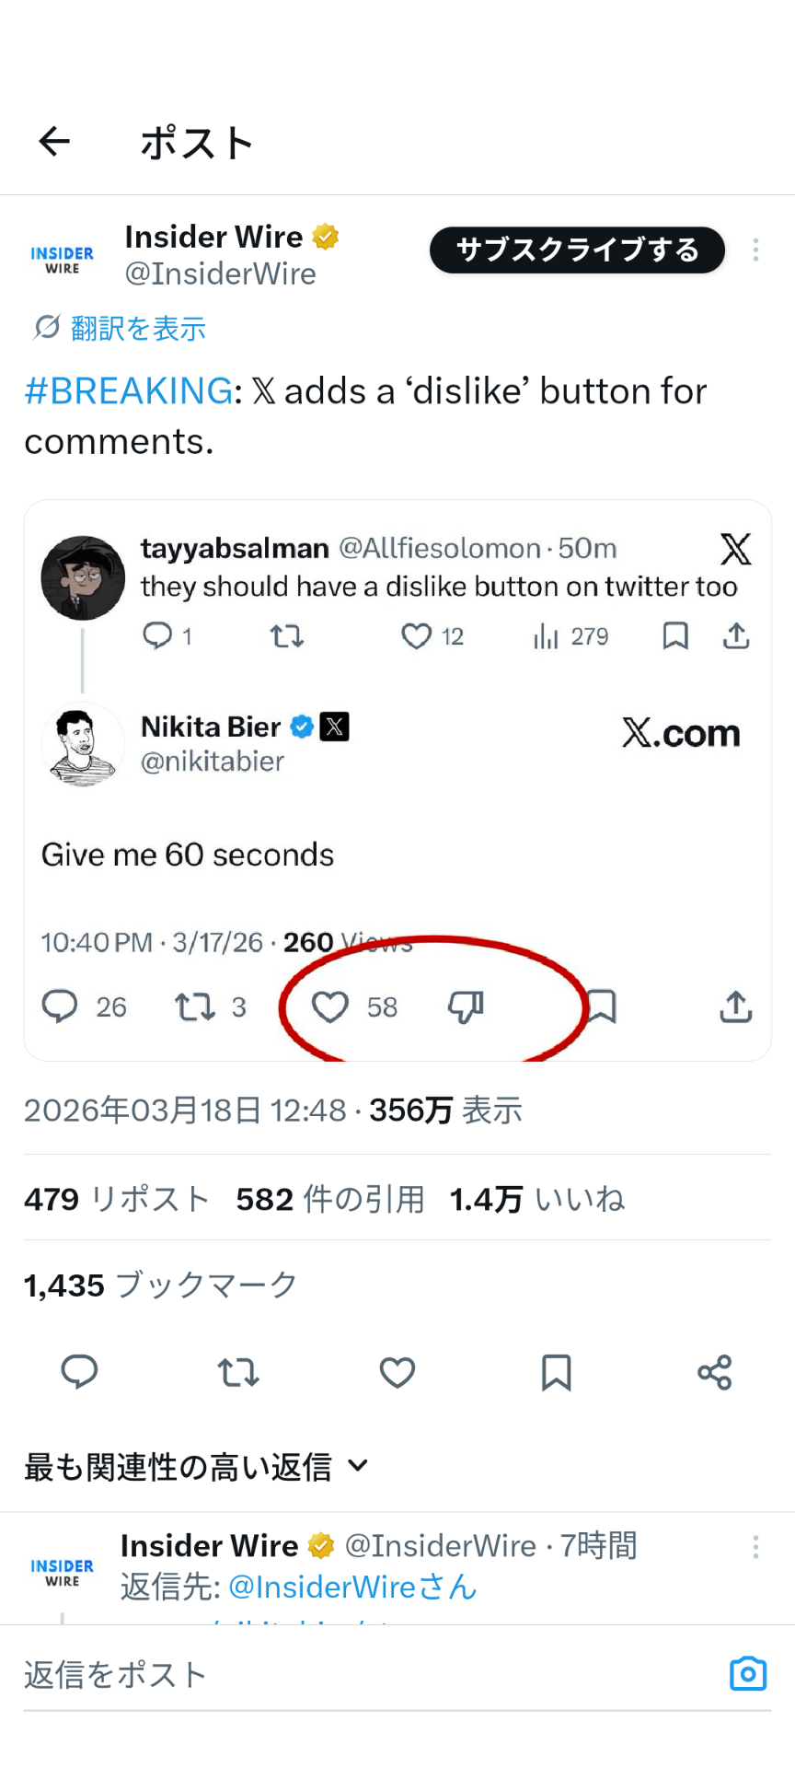
Task: View the 1.4万 いいね list
Action: [537, 1199]
